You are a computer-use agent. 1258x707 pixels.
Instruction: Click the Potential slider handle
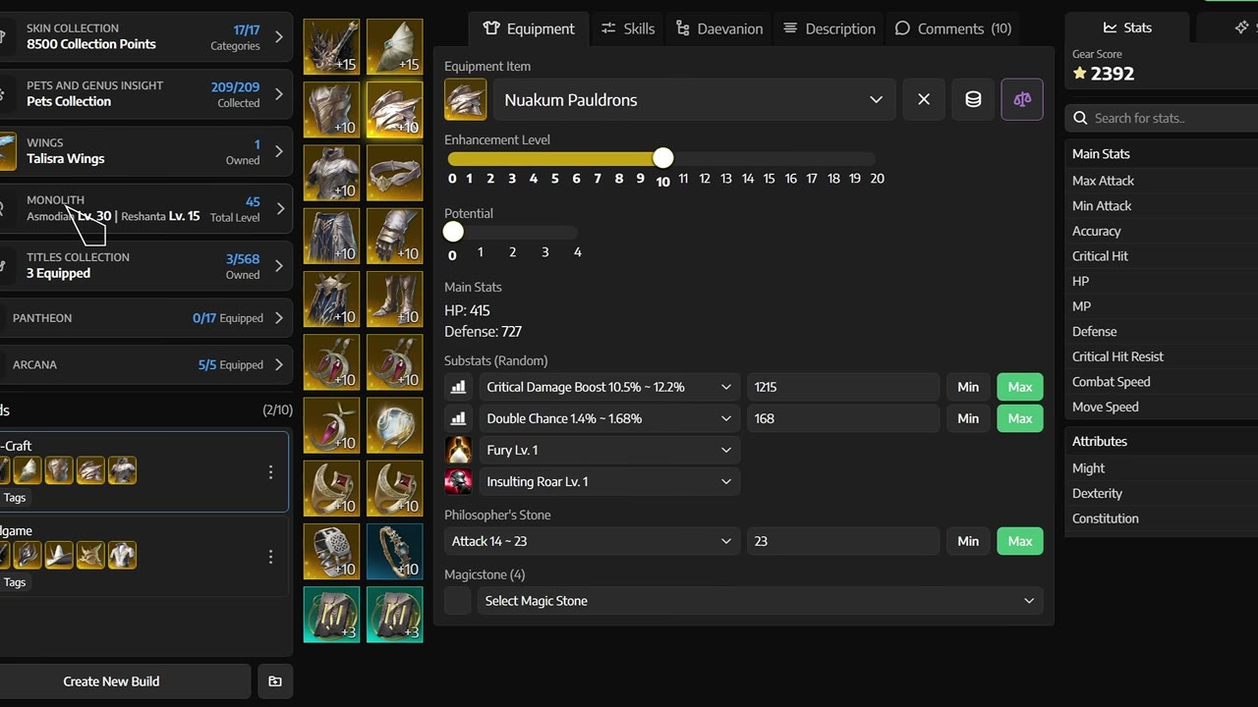453,232
